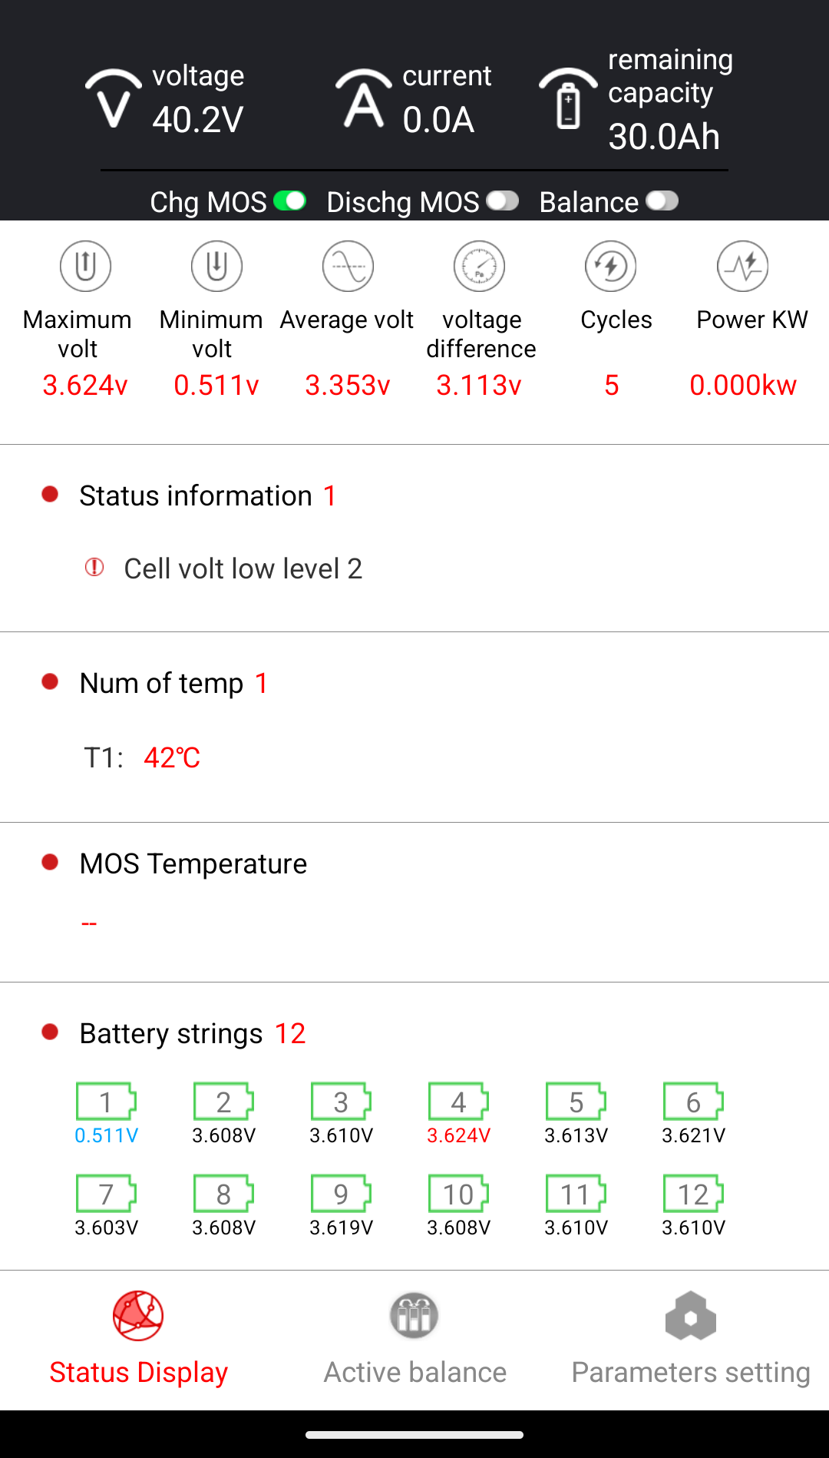Tap the Android home gesture bar
Viewport: 829px width, 1458px height.
[x=414, y=1434]
